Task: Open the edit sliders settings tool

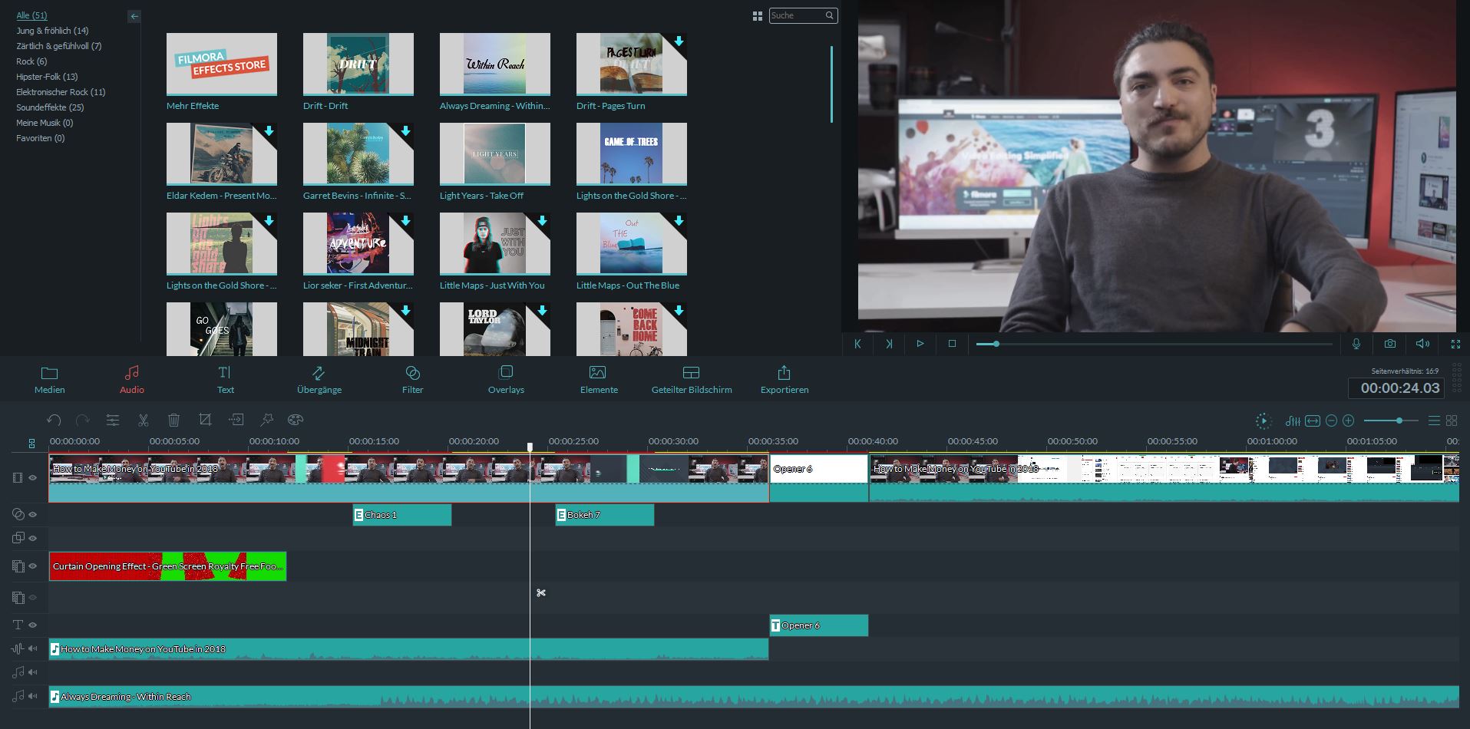Action: (113, 420)
